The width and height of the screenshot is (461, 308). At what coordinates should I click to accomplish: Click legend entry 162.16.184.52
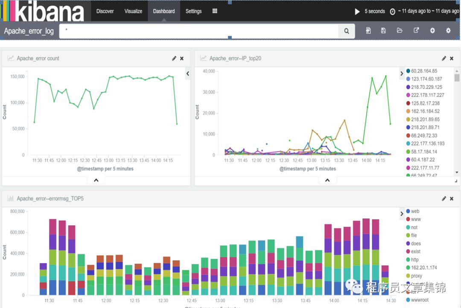425,111
